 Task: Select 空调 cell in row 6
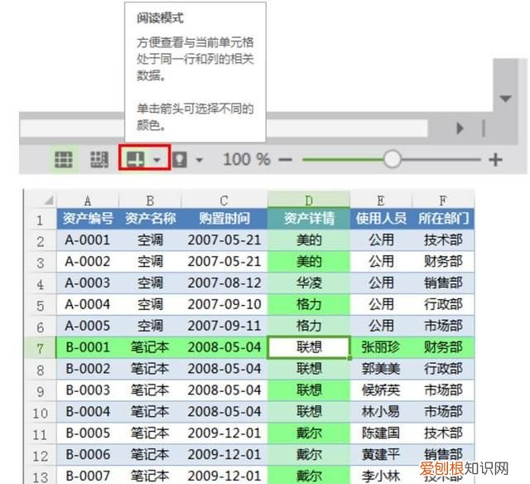pos(150,326)
